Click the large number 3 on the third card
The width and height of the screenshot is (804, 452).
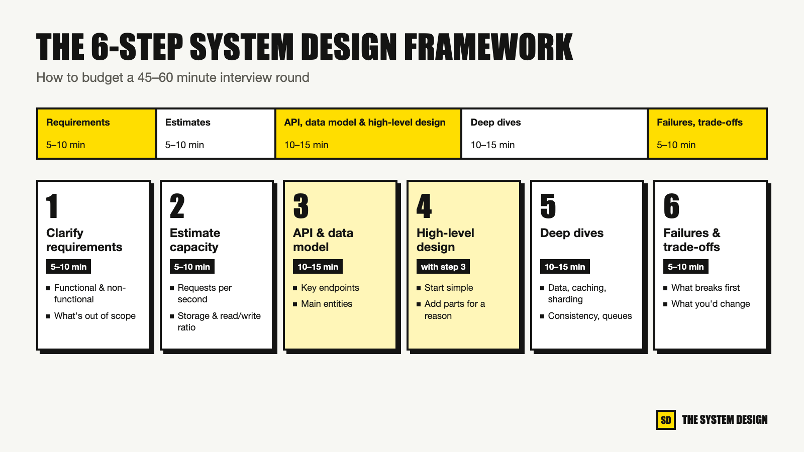(x=301, y=206)
